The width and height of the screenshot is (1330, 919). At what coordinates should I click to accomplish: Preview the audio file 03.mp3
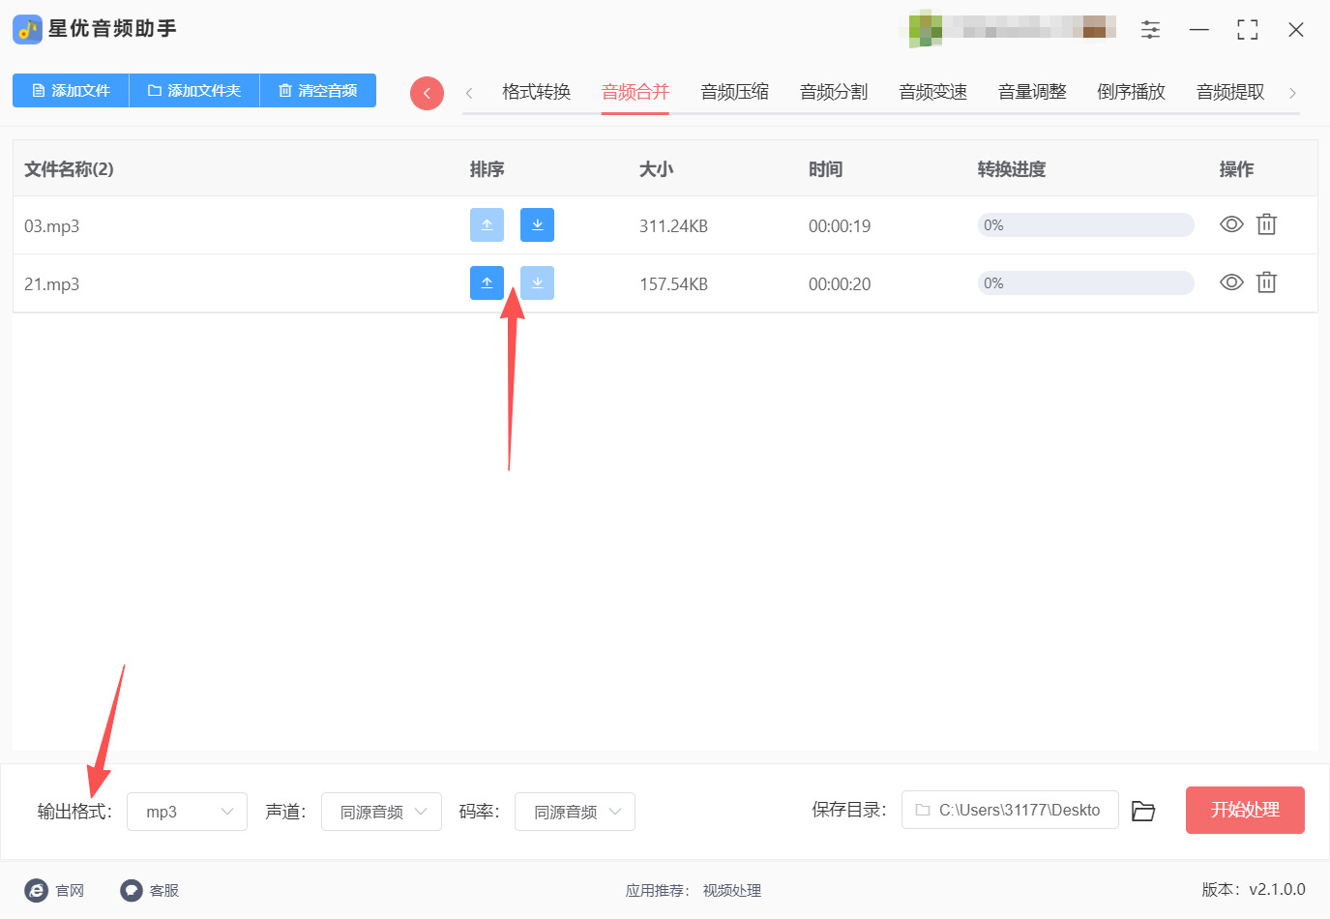(x=1230, y=224)
